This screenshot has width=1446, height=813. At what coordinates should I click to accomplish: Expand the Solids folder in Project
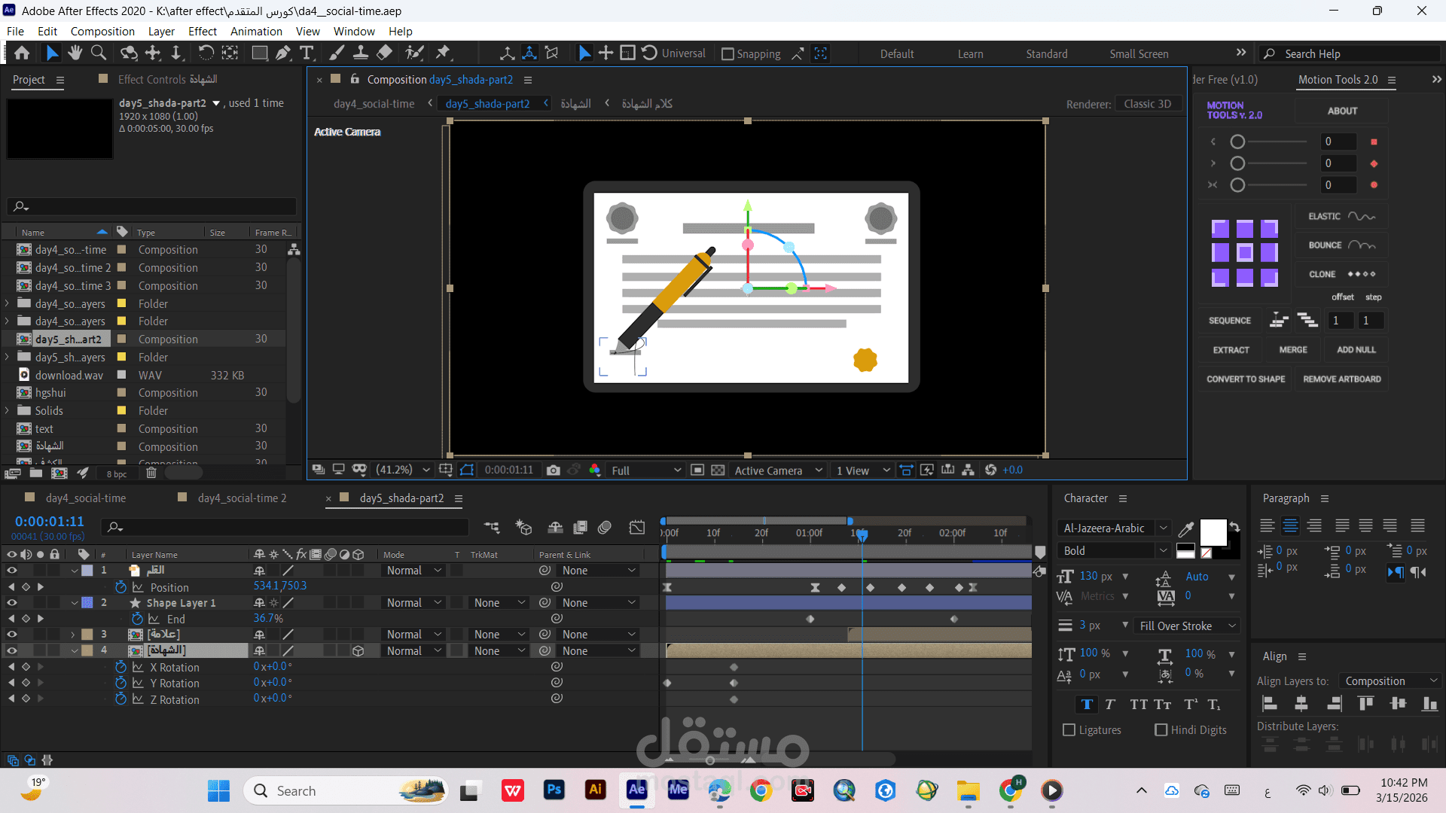[8, 411]
